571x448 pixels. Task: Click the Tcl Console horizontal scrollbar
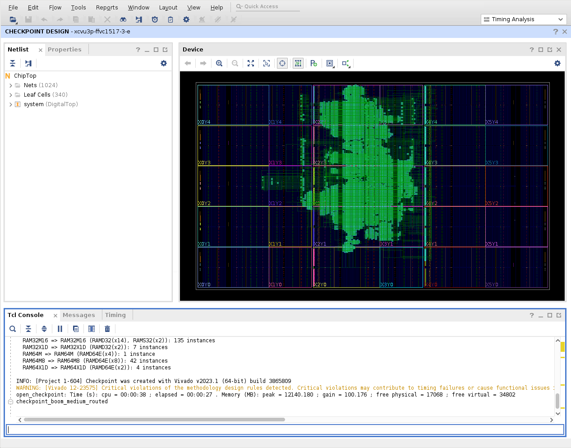[x=154, y=420]
